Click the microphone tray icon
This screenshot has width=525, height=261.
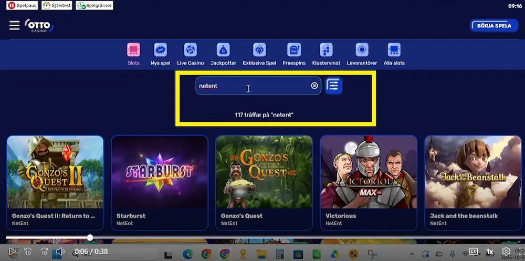(452, 254)
